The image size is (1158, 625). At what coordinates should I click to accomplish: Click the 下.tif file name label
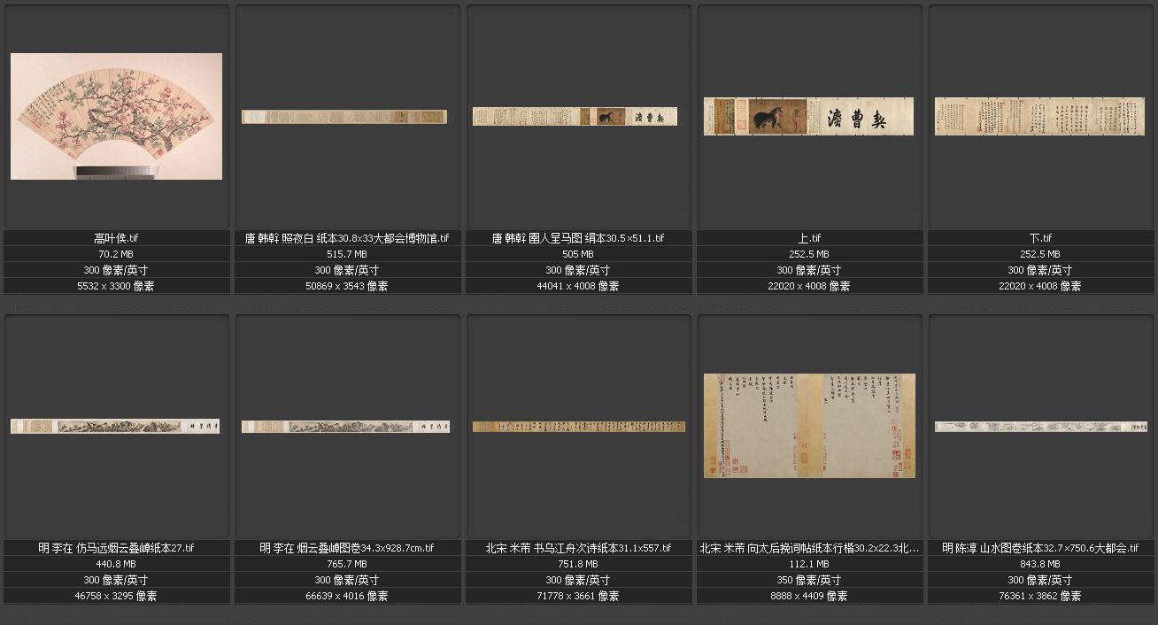(1040, 238)
